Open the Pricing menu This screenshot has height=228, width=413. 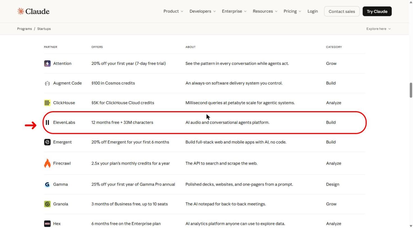tap(292, 11)
